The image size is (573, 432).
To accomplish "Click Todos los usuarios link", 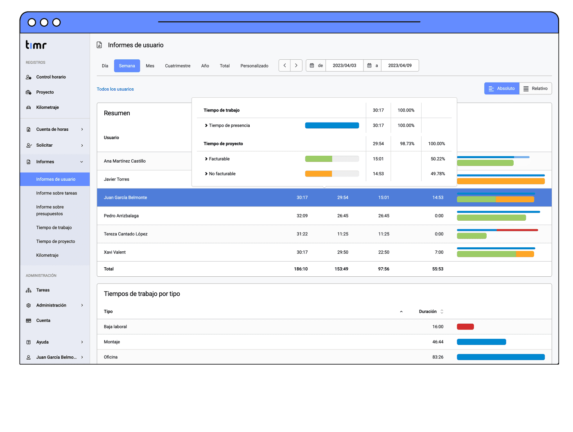I will [115, 89].
